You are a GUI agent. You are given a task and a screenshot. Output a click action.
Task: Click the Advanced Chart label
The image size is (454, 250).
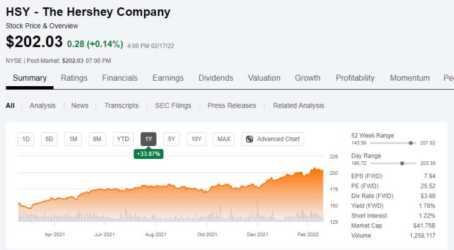click(x=278, y=139)
